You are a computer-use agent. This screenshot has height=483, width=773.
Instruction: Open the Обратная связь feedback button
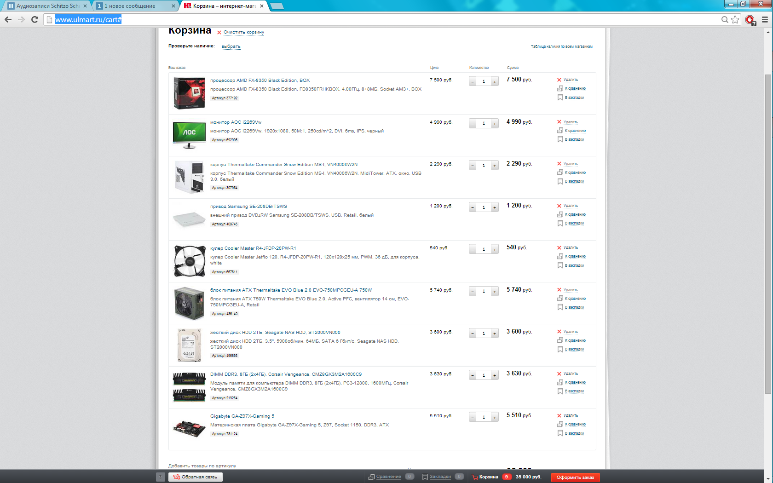coord(196,477)
